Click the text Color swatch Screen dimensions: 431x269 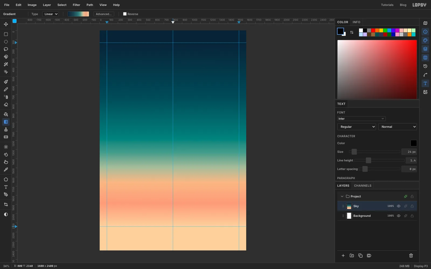[x=413, y=143]
